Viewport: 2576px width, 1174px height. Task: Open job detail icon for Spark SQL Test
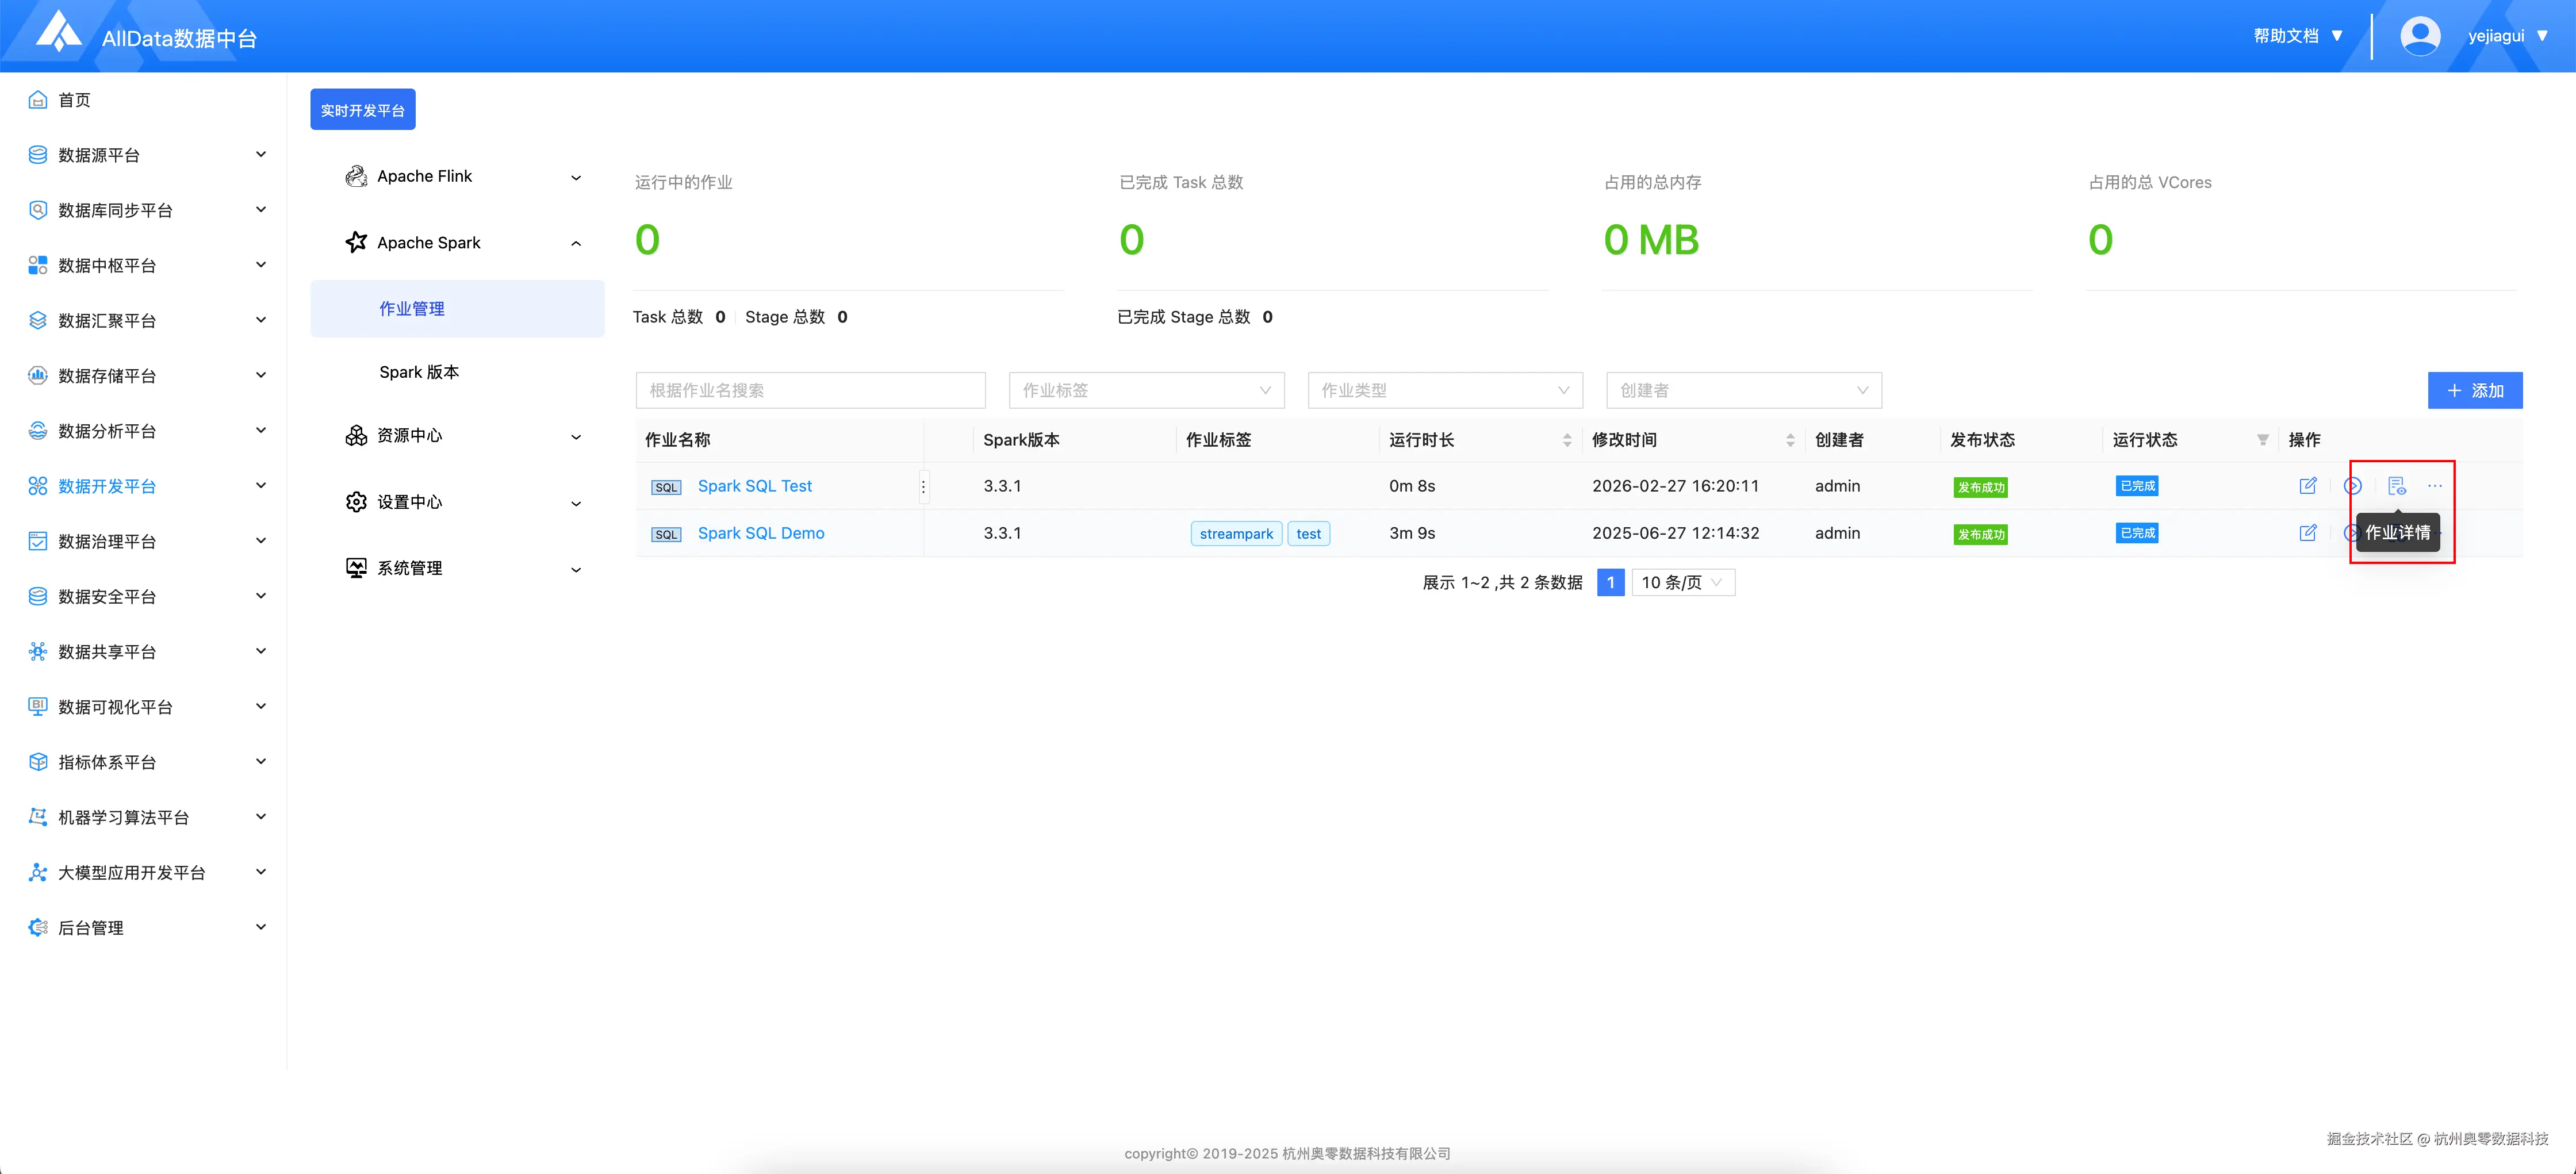pos(2396,486)
